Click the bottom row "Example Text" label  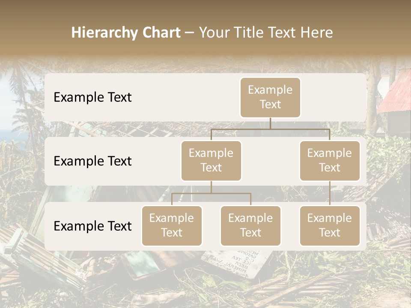click(x=92, y=226)
